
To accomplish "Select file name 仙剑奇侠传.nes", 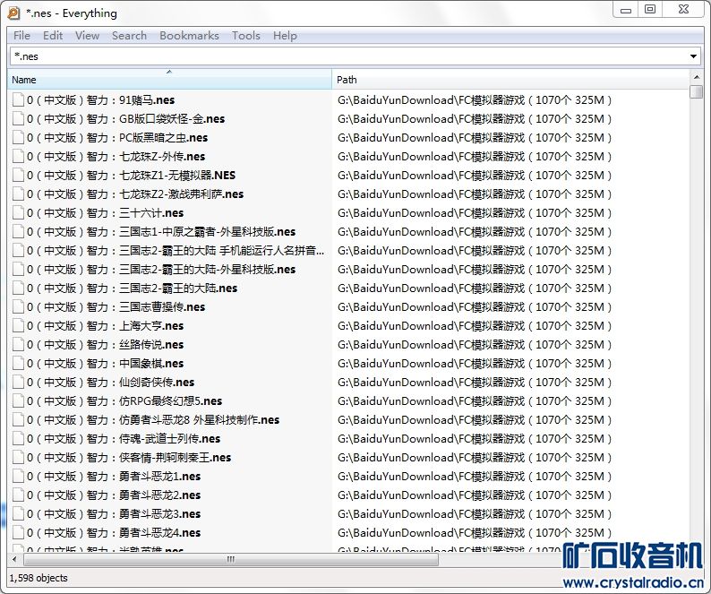I will 110,383.
